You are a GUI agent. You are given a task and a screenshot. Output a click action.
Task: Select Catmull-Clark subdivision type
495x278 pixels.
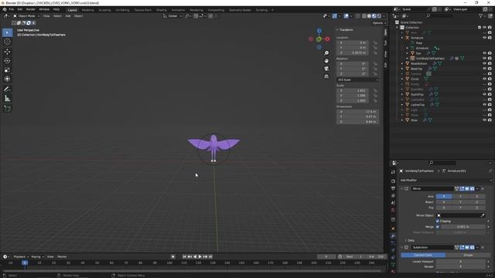point(423,255)
